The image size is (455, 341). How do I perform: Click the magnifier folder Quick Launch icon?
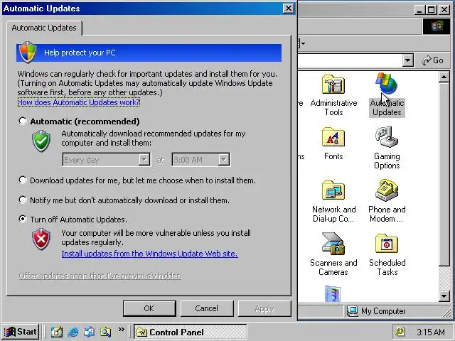tap(105, 332)
